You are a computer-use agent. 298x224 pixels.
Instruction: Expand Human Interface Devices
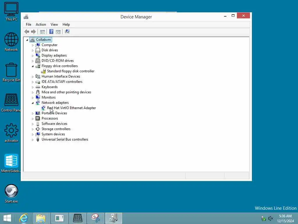33,77
